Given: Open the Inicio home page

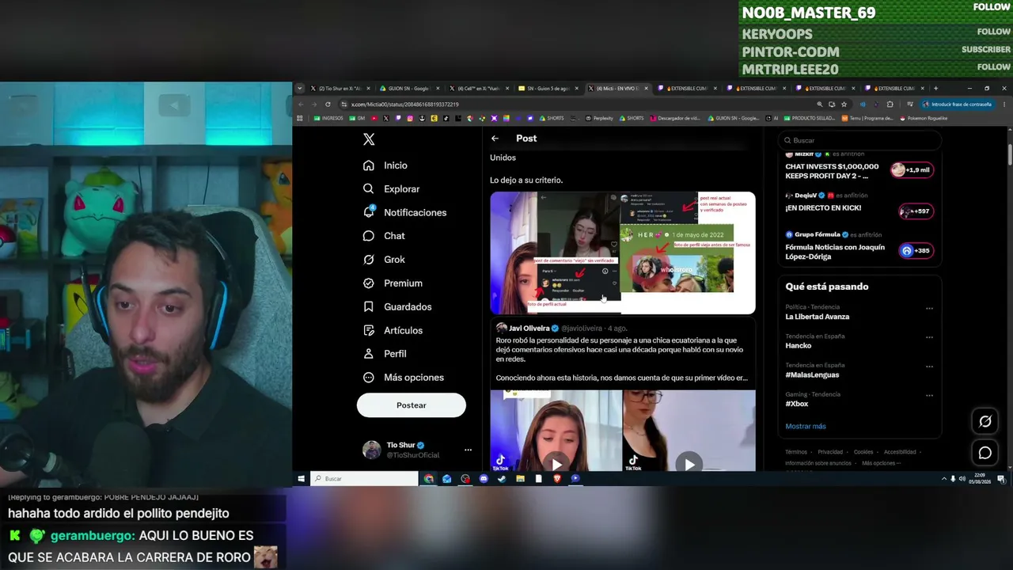Looking at the screenshot, I should (385, 165).
